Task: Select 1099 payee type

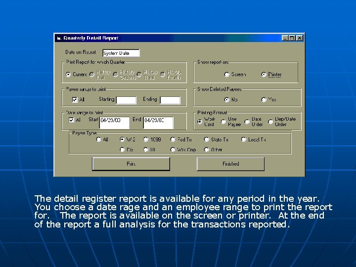Action: 146,139
